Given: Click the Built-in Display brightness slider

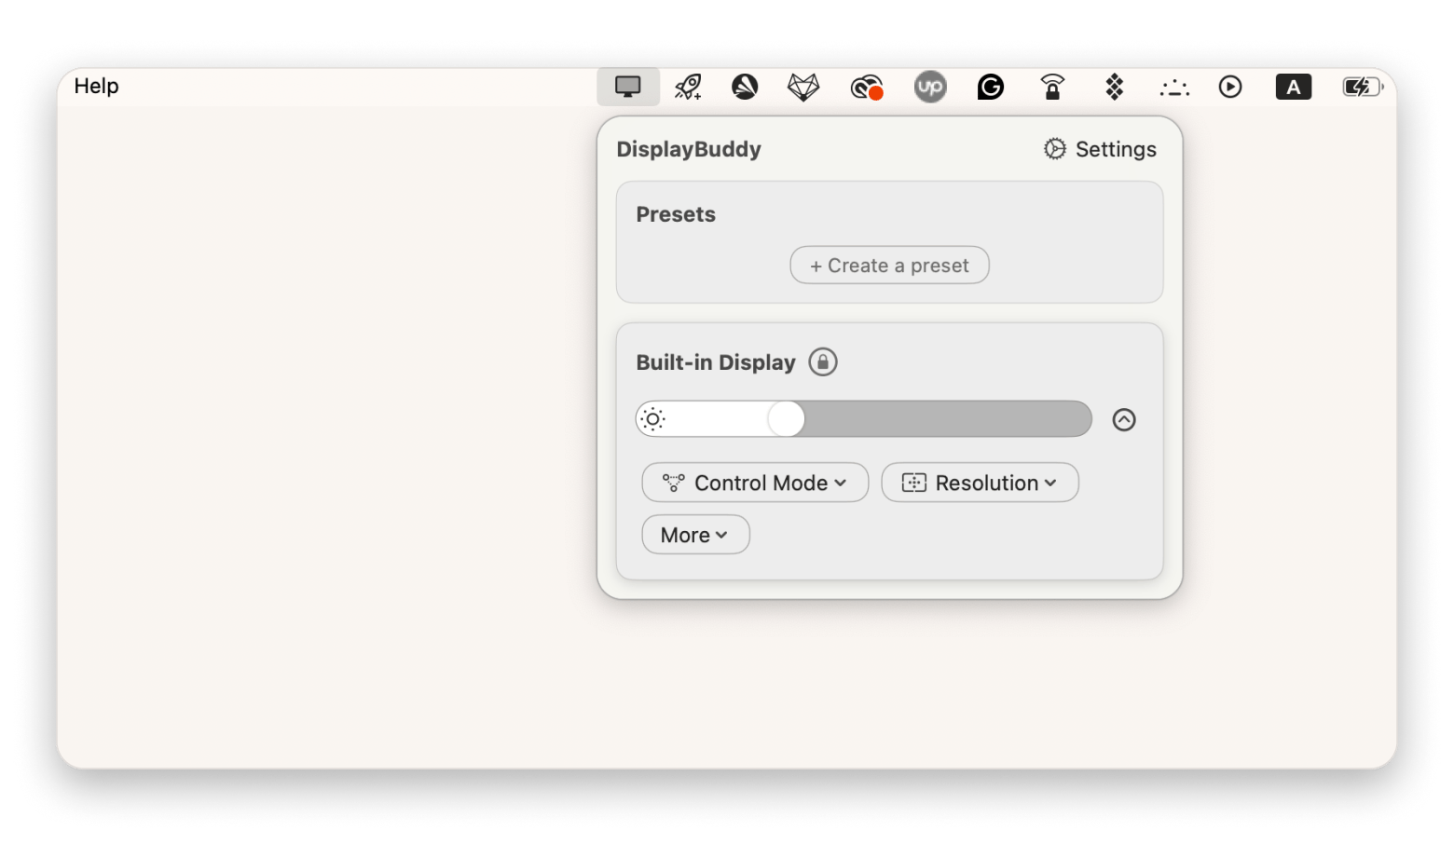Looking at the screenshot, I should point(863,419).
